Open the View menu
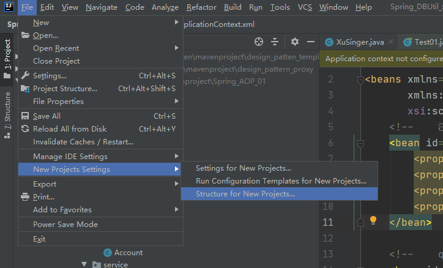443x268 pixels. 70,7
